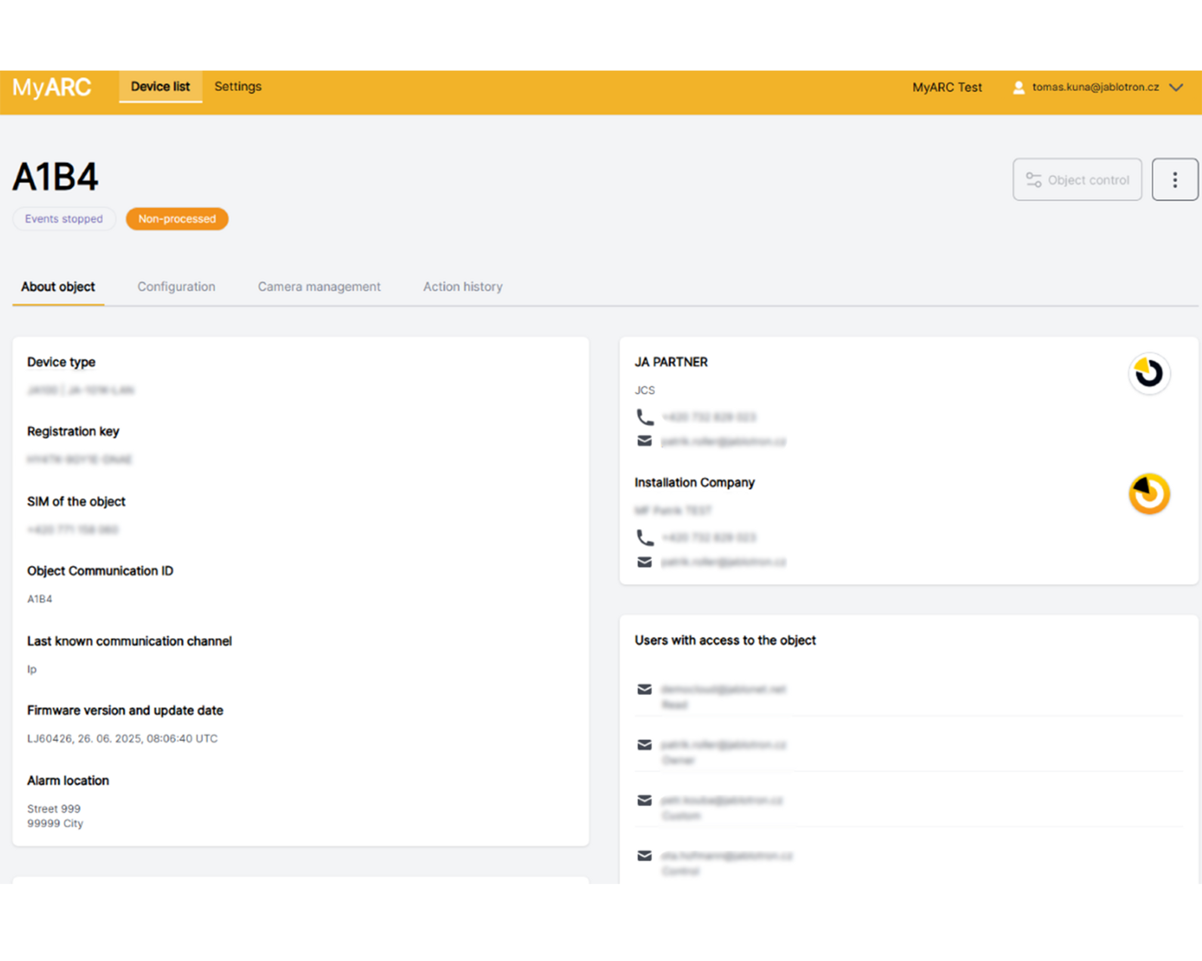Click the JA PARTNER phone icon
This screenshot has width=1202, height=961.
[x=645, y=417]
